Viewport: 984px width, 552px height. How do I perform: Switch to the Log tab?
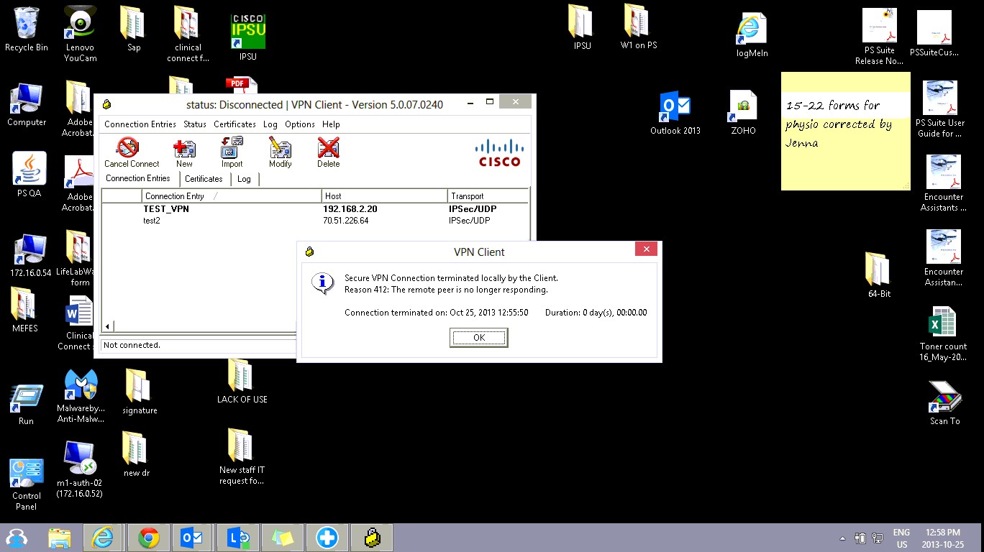tap(244, 179)
